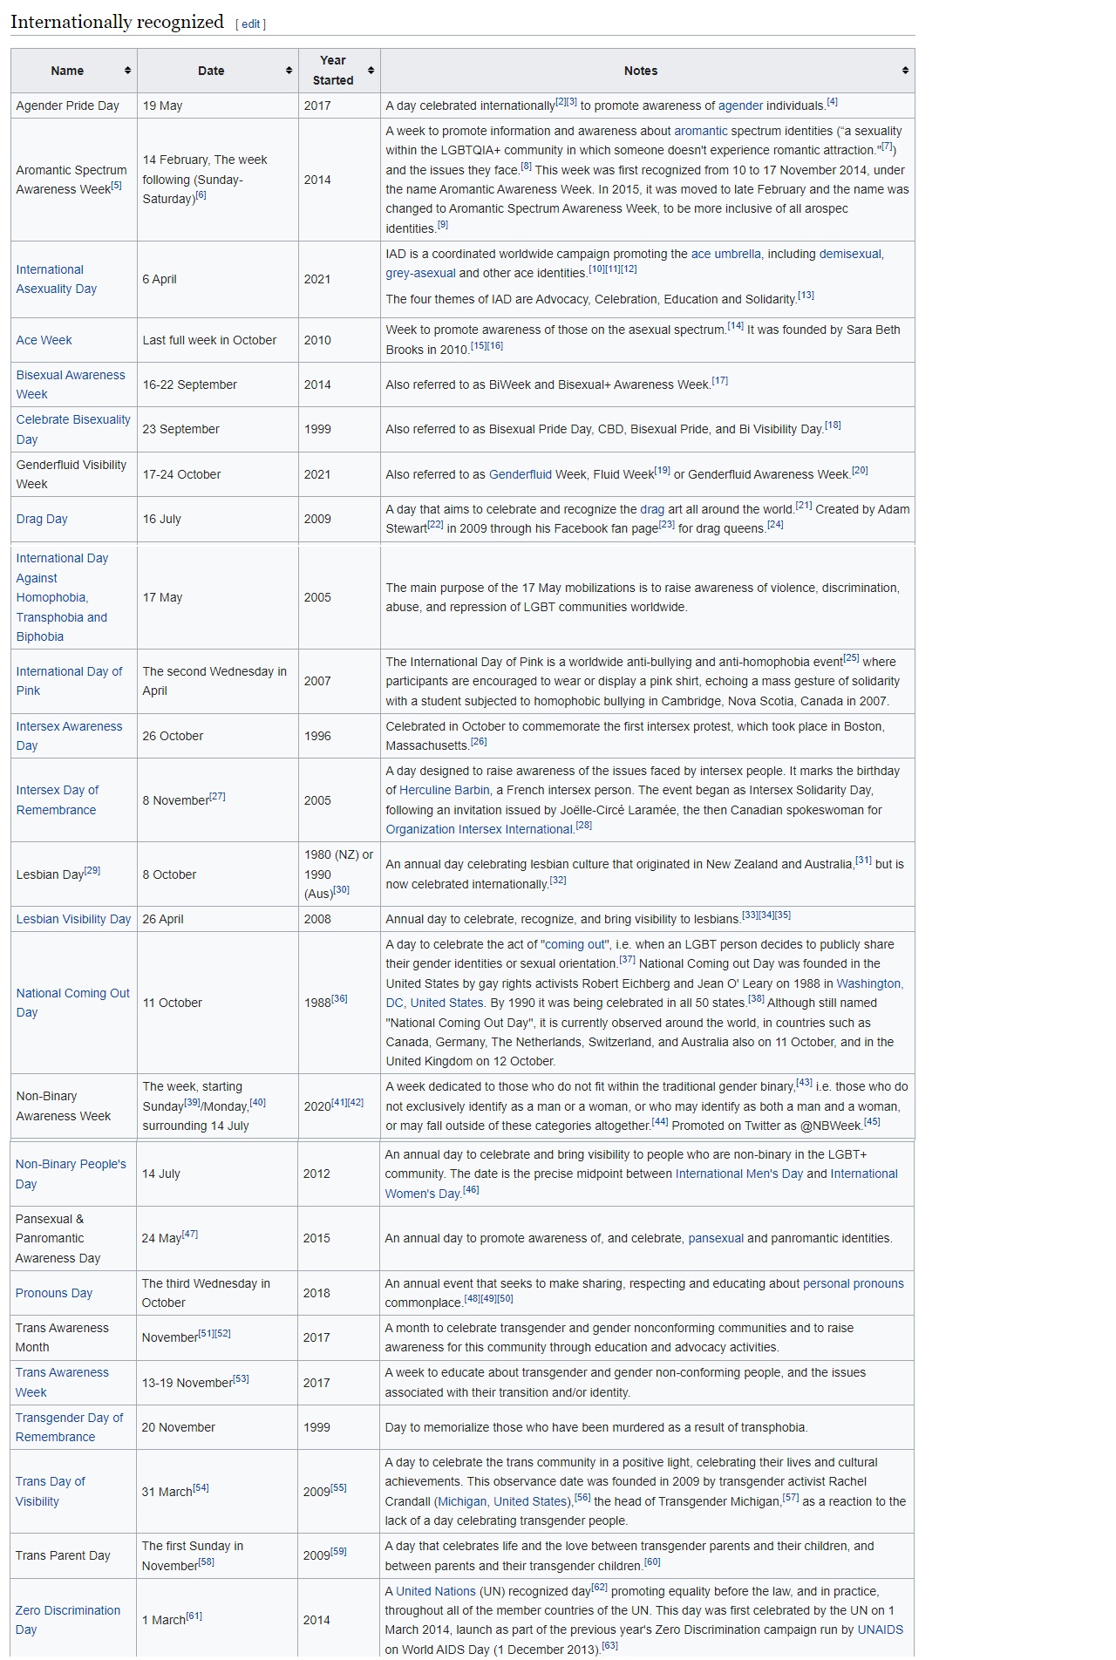Open Bisexual Awareness Week link
The height and width of the screenshot is (1660, 1116).
pyautogui.click(x=71, y=384)
